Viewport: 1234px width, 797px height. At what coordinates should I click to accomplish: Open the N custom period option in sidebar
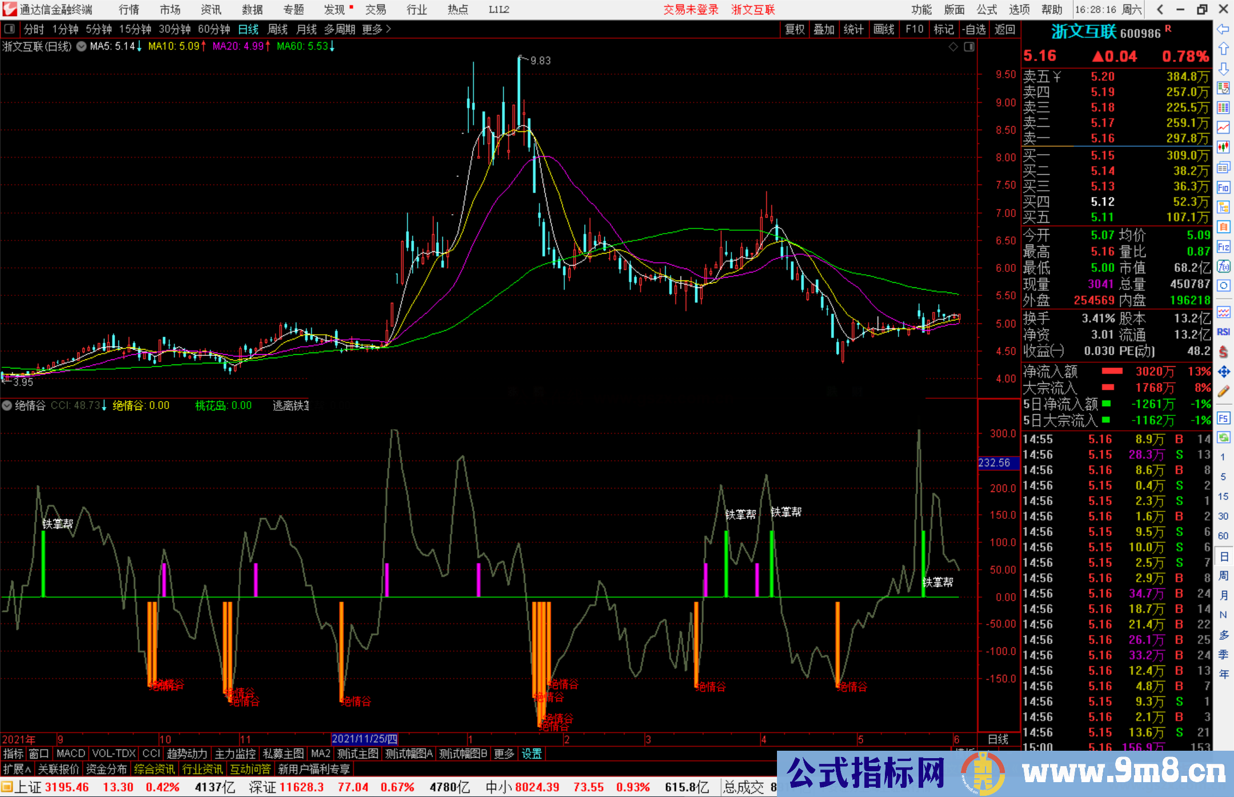tap(1223, 615)
